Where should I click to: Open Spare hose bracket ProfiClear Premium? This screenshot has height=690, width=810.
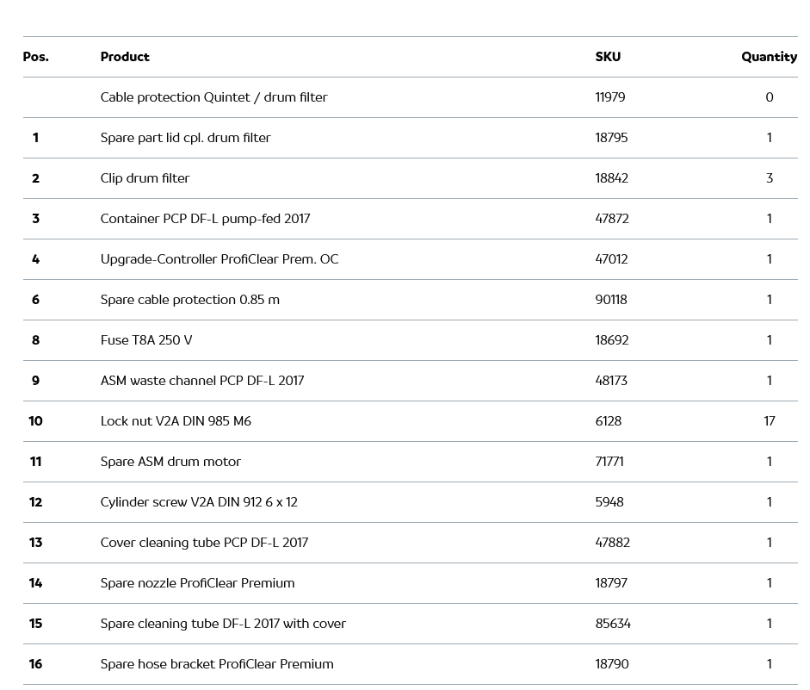[x=217, y=664]
